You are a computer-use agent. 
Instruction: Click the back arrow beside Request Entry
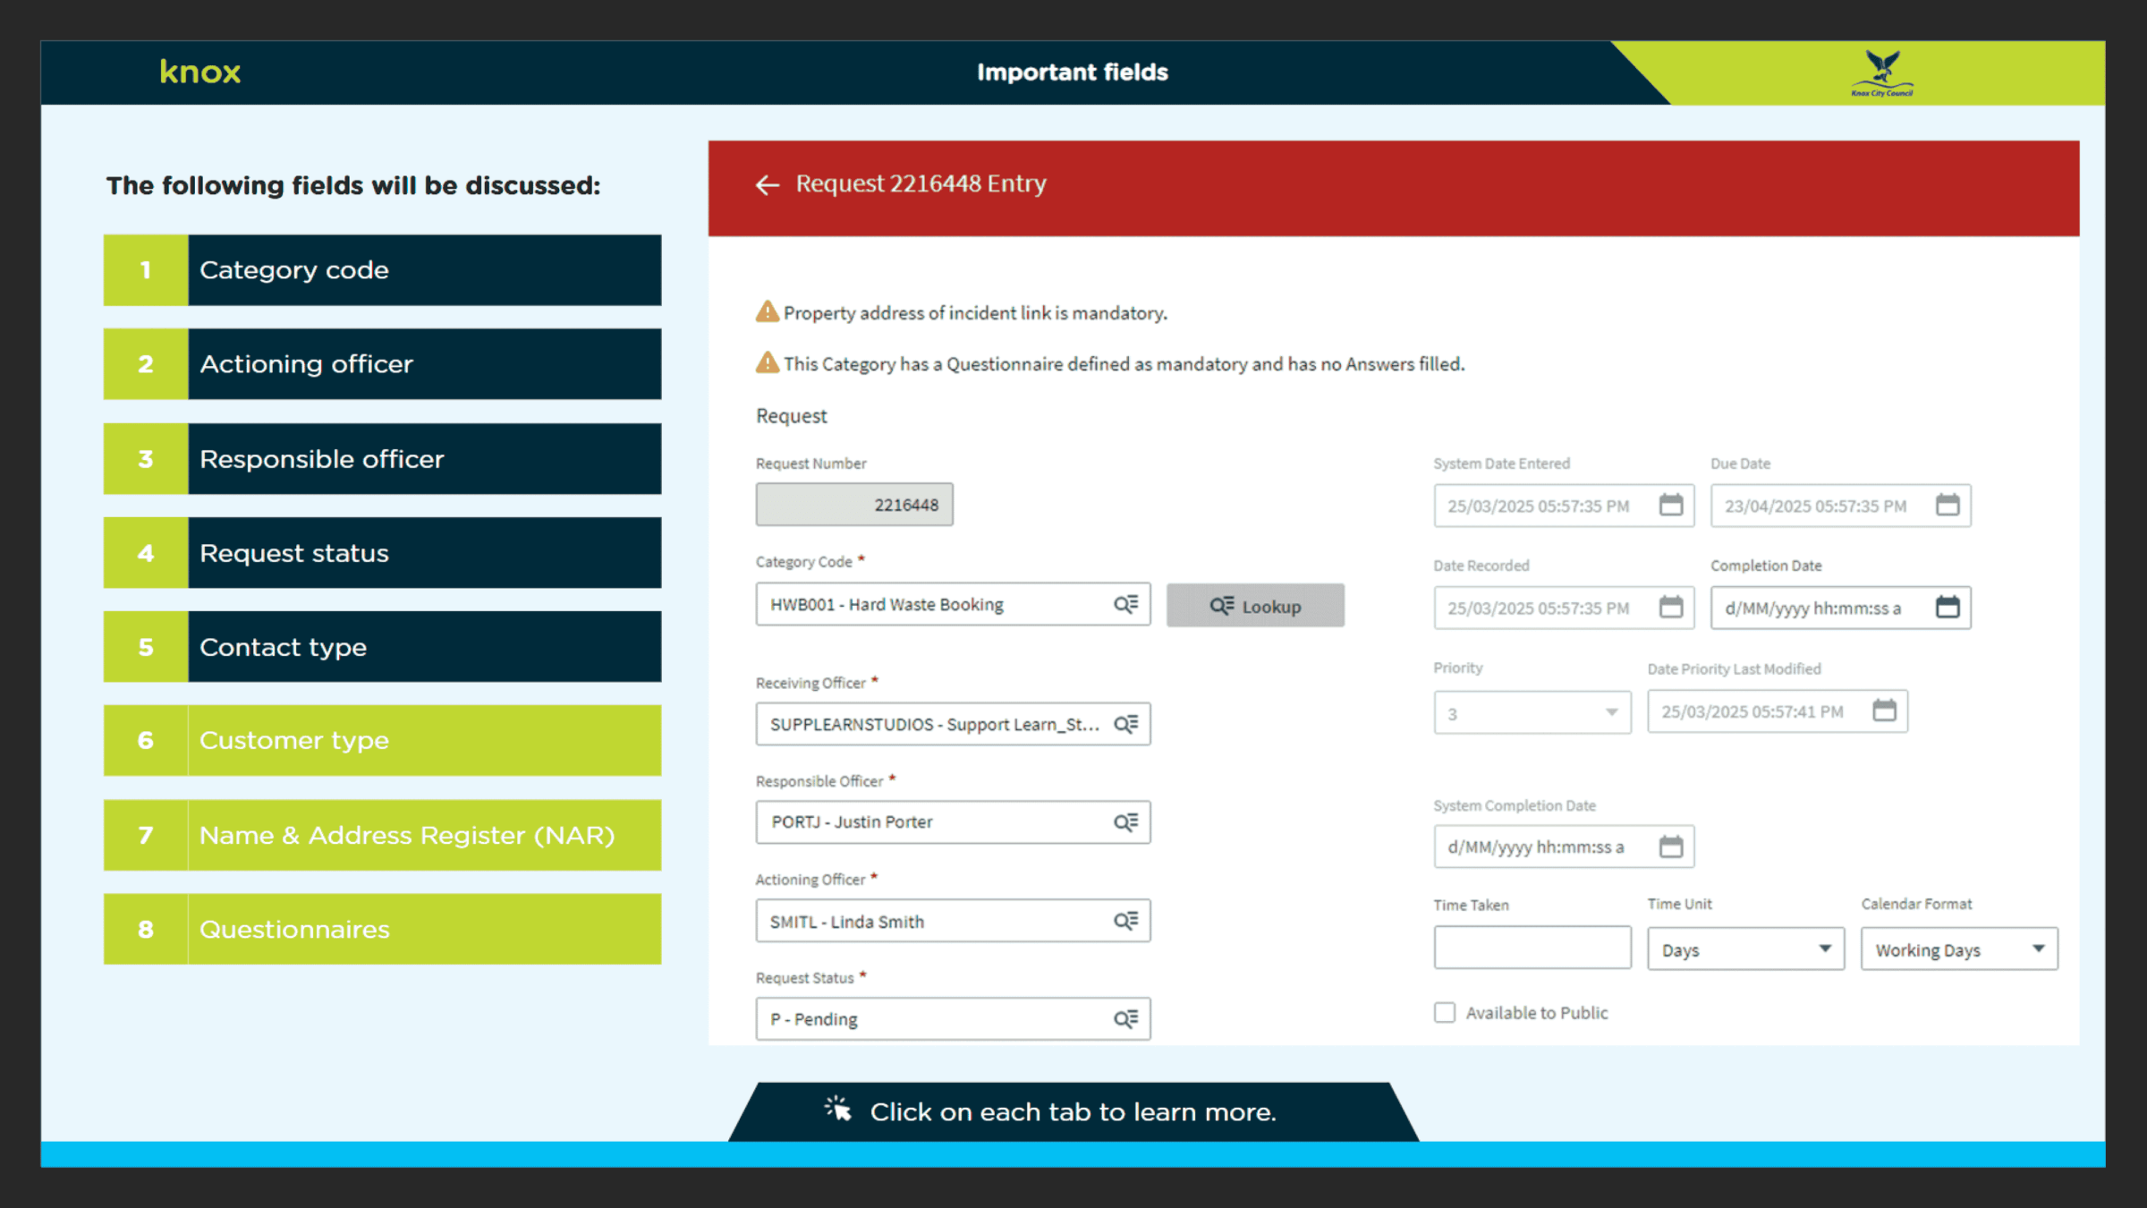pyautogui.click(x=767, y=184)
